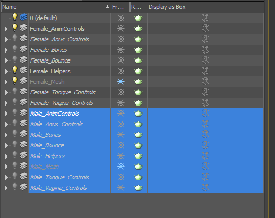
Task: Toggle Display as Box for Female_Mesh
Action: (205, 82)
